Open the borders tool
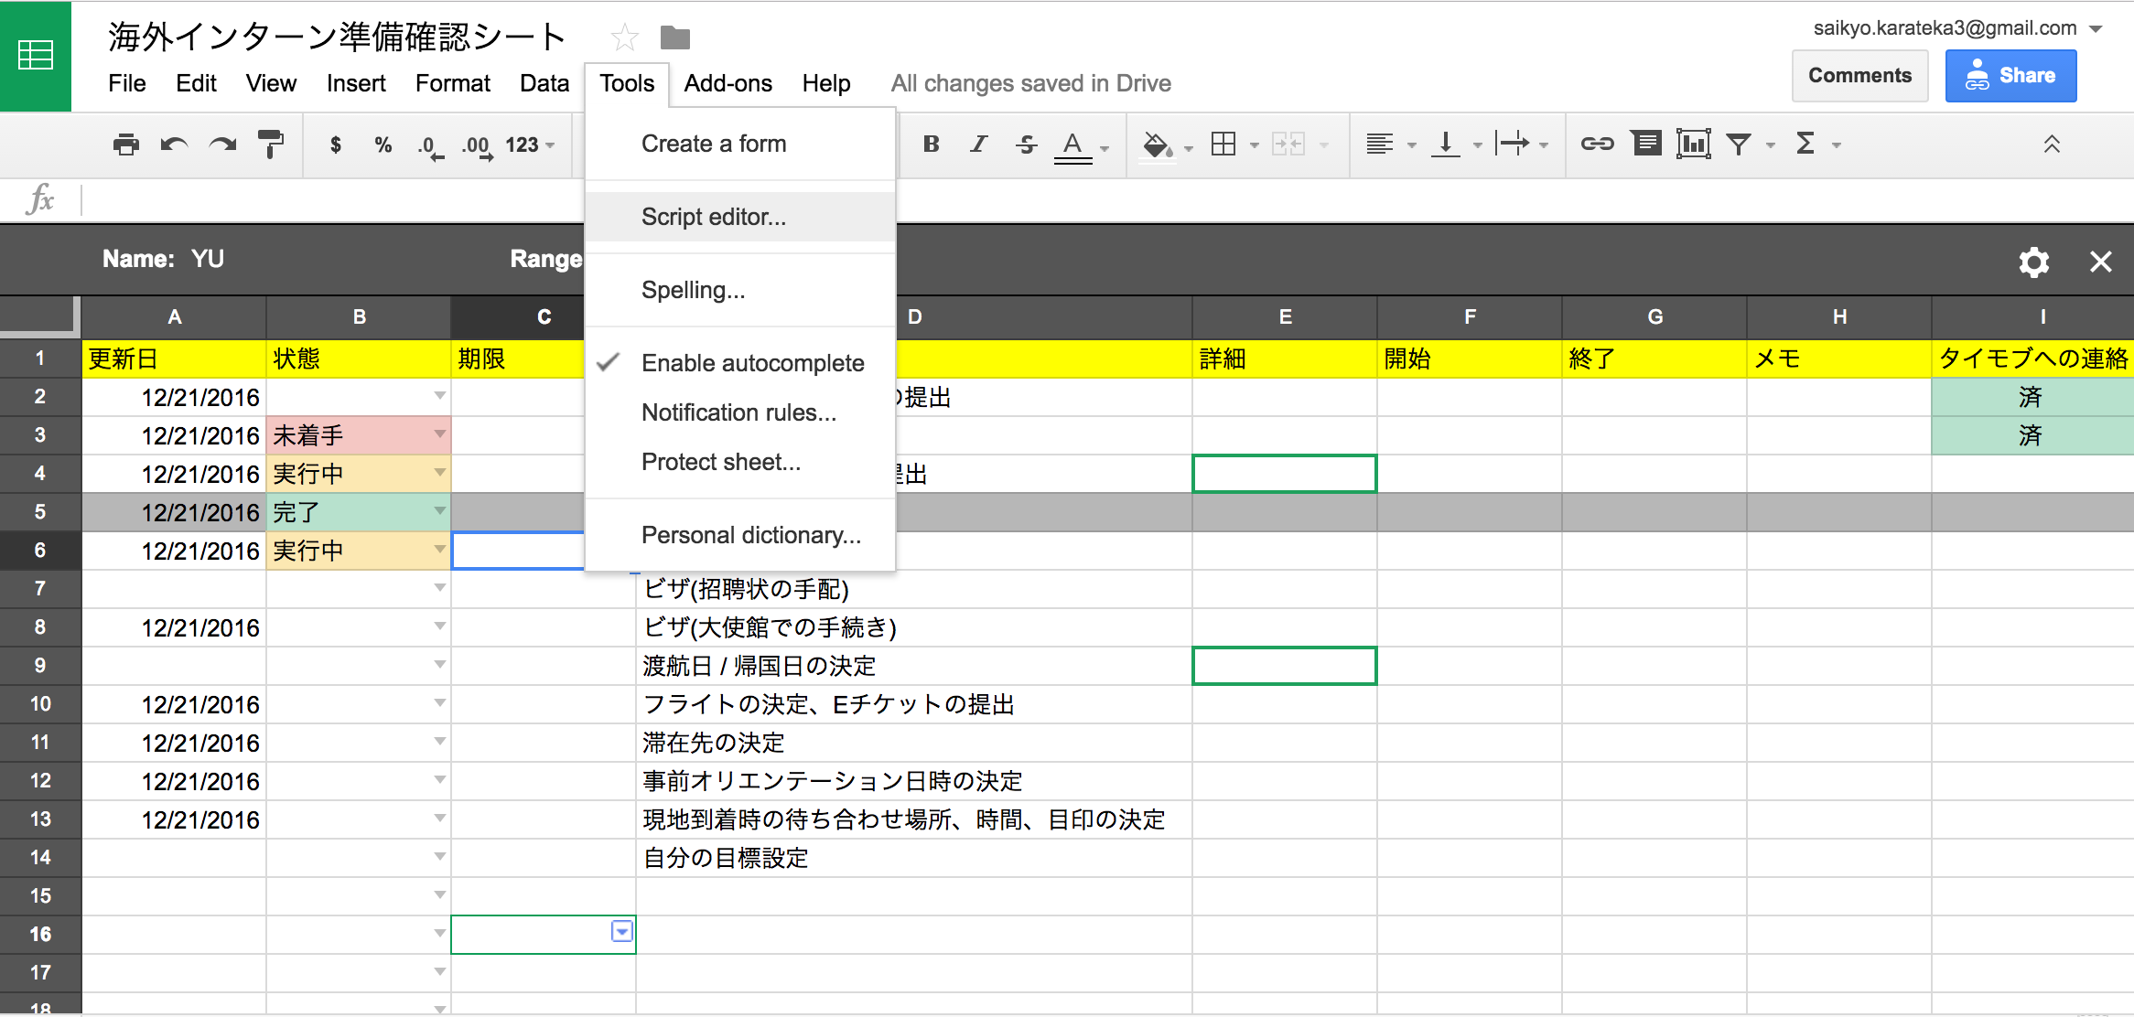This screenshot has height=1017, width=2134. [x=1223, y=144]
